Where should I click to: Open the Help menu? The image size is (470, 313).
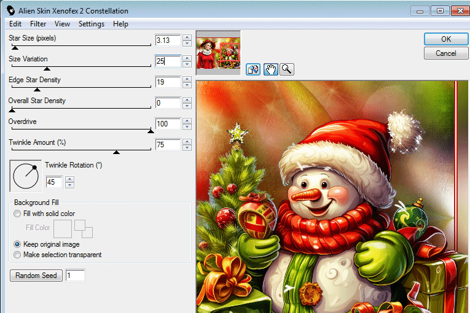120,24
